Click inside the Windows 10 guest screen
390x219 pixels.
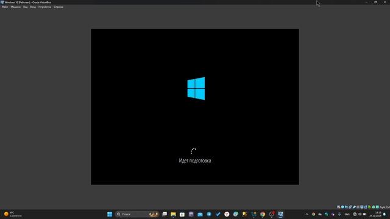point(195,107)
